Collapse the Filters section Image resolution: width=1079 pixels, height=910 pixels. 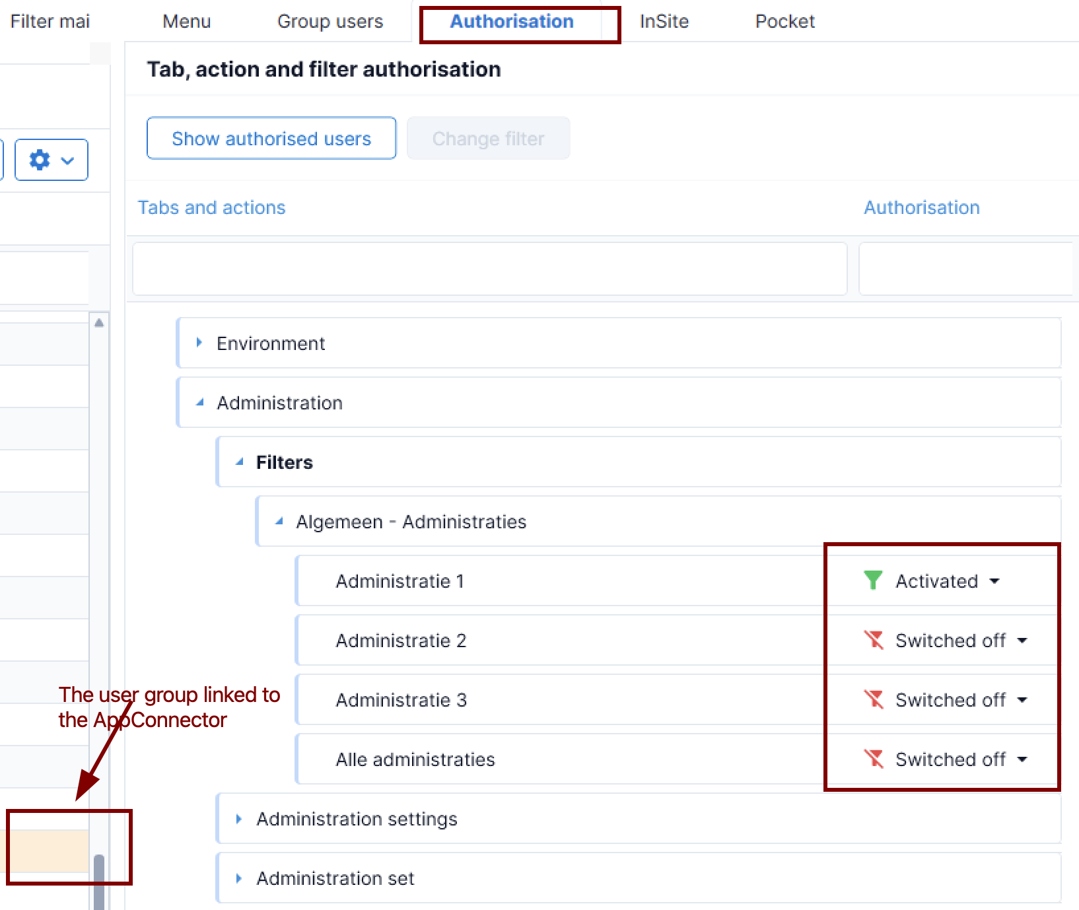[239, 462]
